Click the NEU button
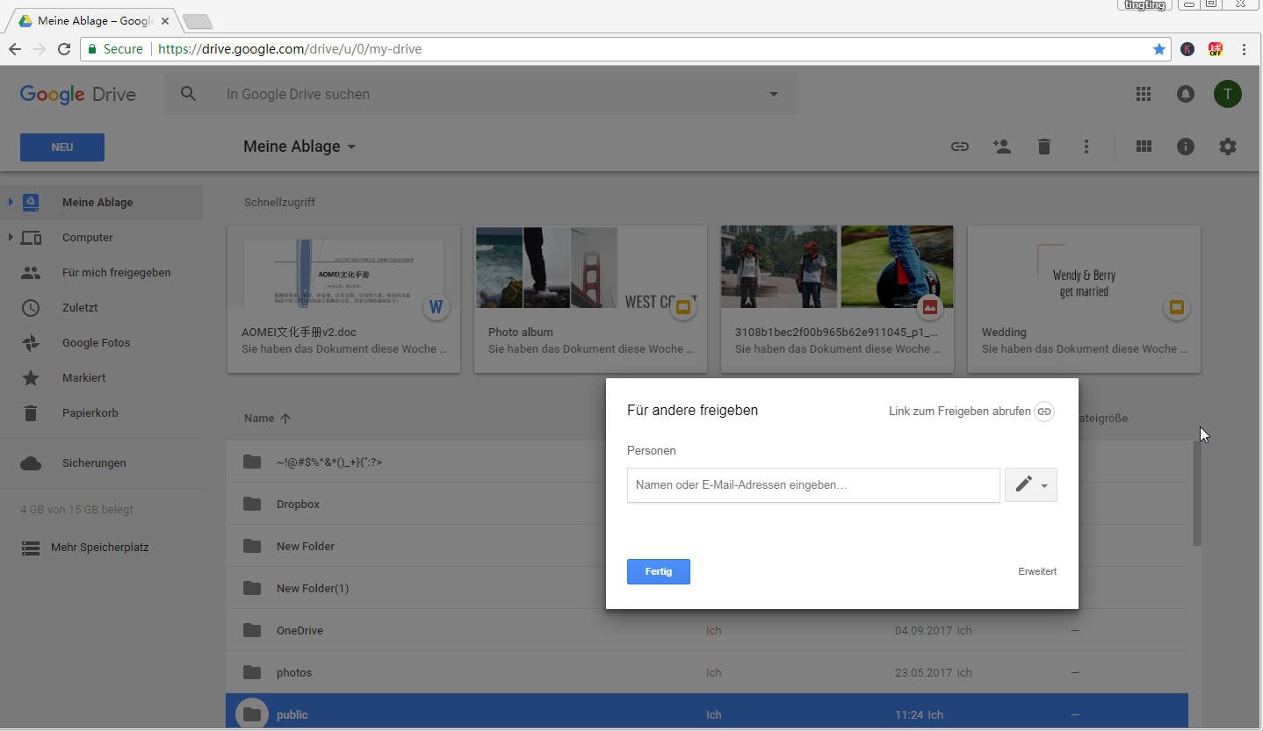The height and width of the screenshot is (731, 1263). [x=62, y=147]
